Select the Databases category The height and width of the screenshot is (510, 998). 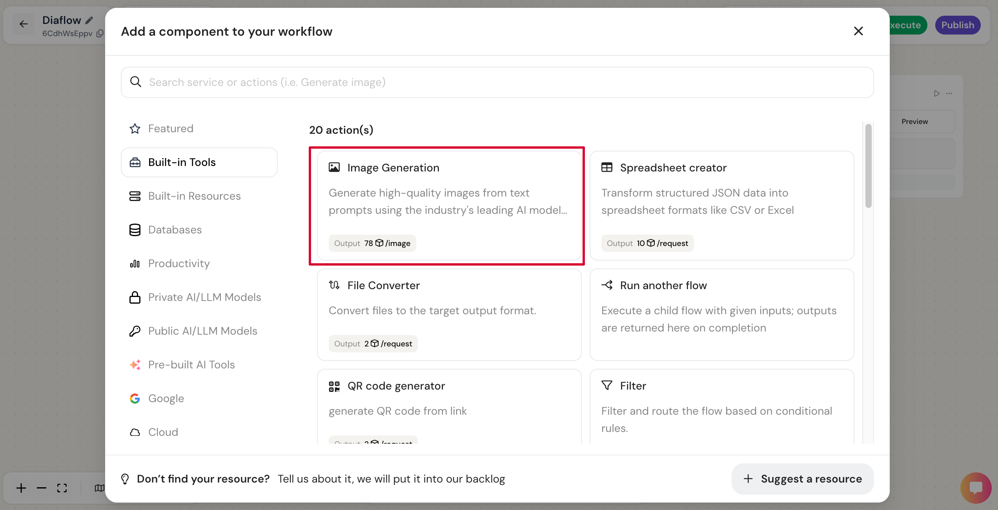click(175, 230)
